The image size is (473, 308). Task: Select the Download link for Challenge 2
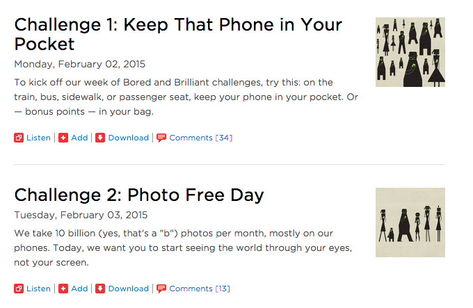129,289
